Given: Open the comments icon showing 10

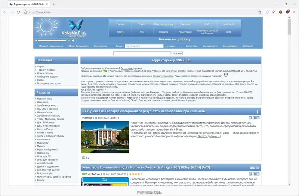Looking at the screenshot, I should coord(83,157).
